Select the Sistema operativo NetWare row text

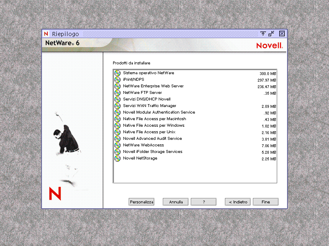click(148, 73)
